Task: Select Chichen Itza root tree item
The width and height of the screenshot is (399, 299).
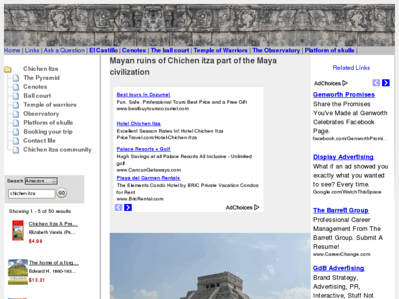Action: (x=41, y=69)
